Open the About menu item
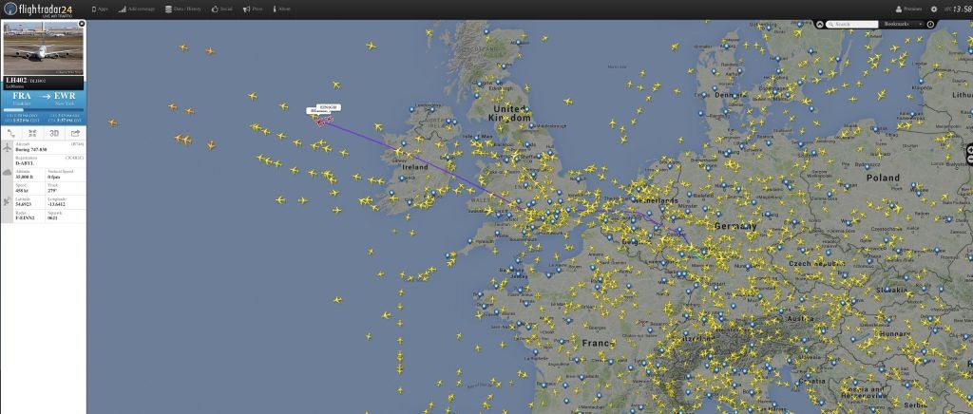Image resolution: width=973 pixels, height=414 pixels. (281, 9)
